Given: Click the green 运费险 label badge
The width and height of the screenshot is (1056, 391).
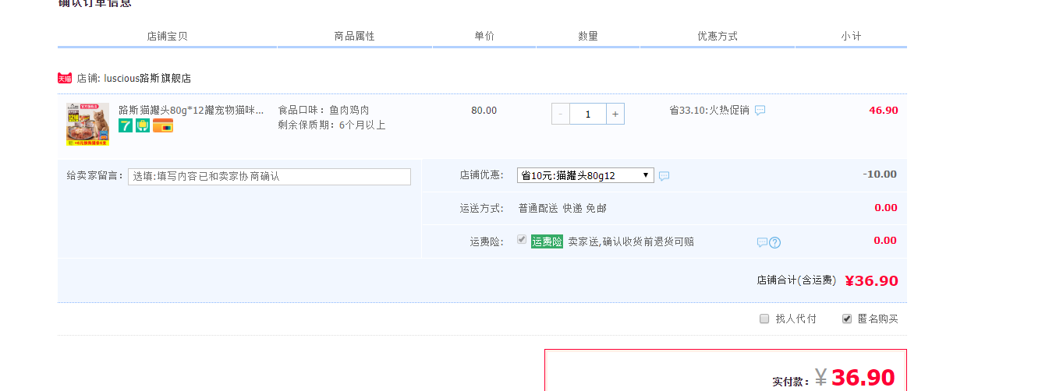Looking at the screenshot, I should 547,241.
